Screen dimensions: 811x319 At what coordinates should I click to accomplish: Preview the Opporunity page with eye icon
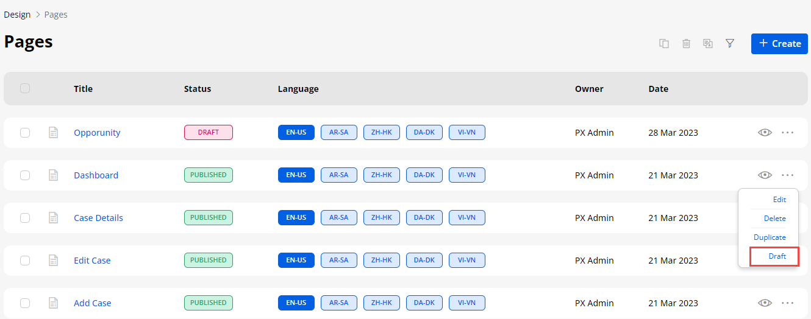(765, 132)
